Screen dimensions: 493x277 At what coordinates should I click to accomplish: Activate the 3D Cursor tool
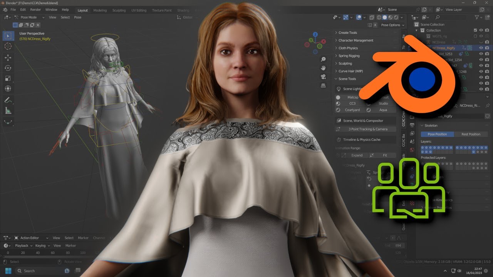pos(8,46)
